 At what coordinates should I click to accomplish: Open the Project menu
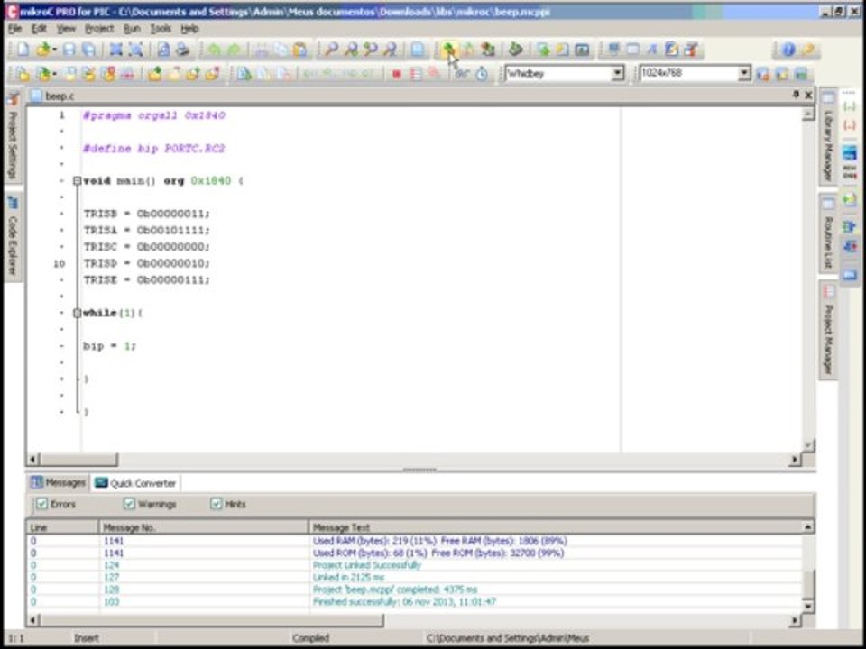tap(99, 29)
